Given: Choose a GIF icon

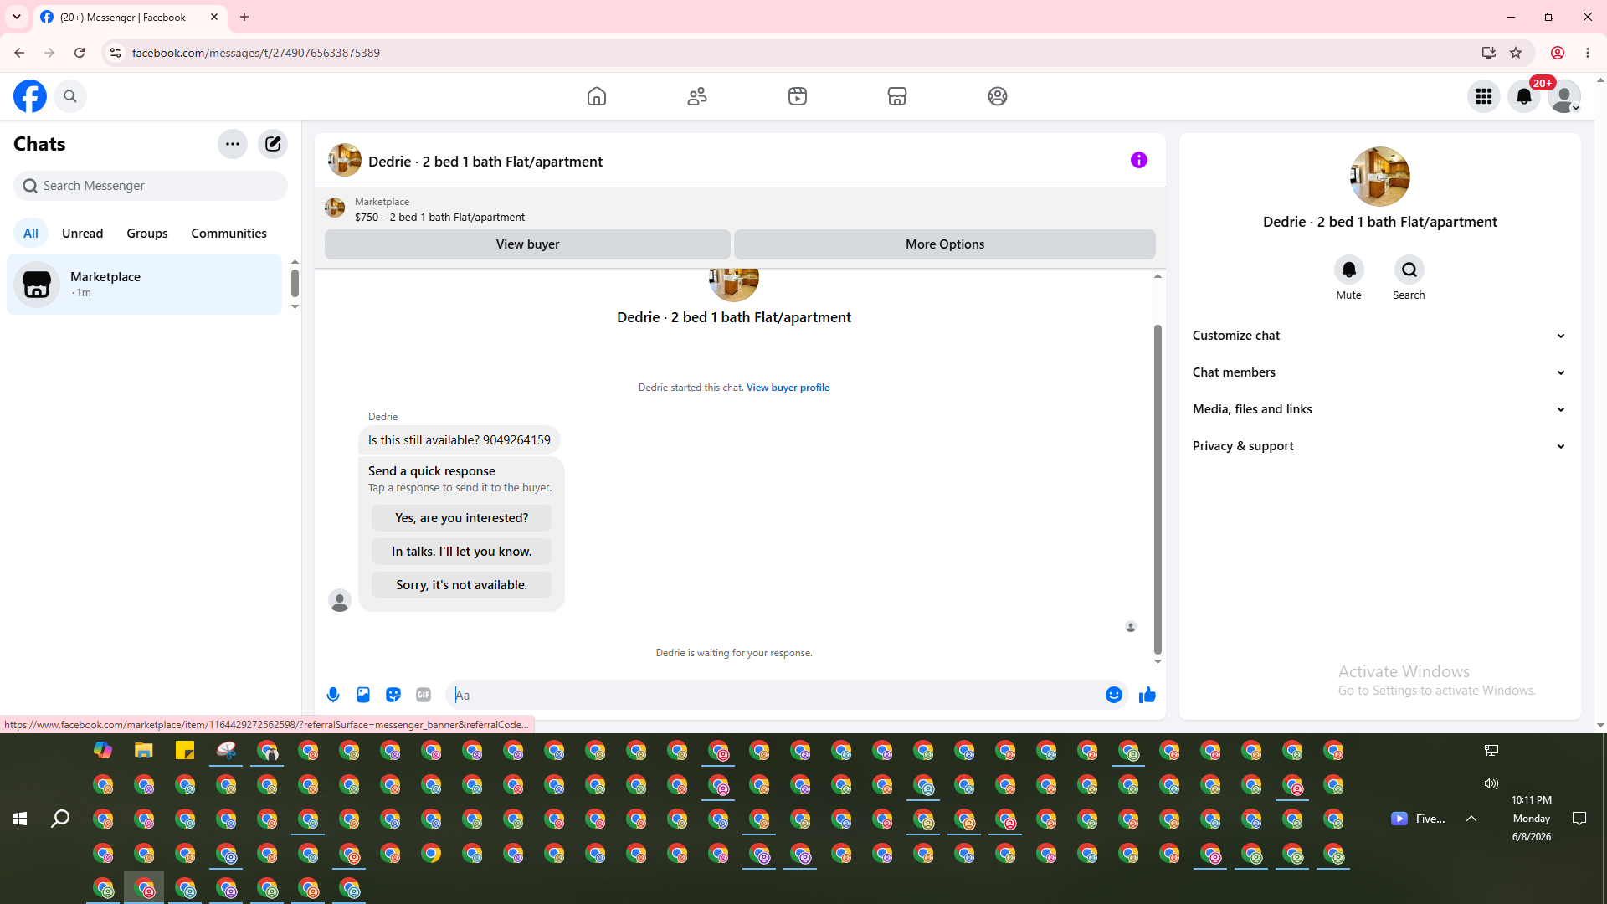Looking at the screenshot, I should [x=424, y=695].
